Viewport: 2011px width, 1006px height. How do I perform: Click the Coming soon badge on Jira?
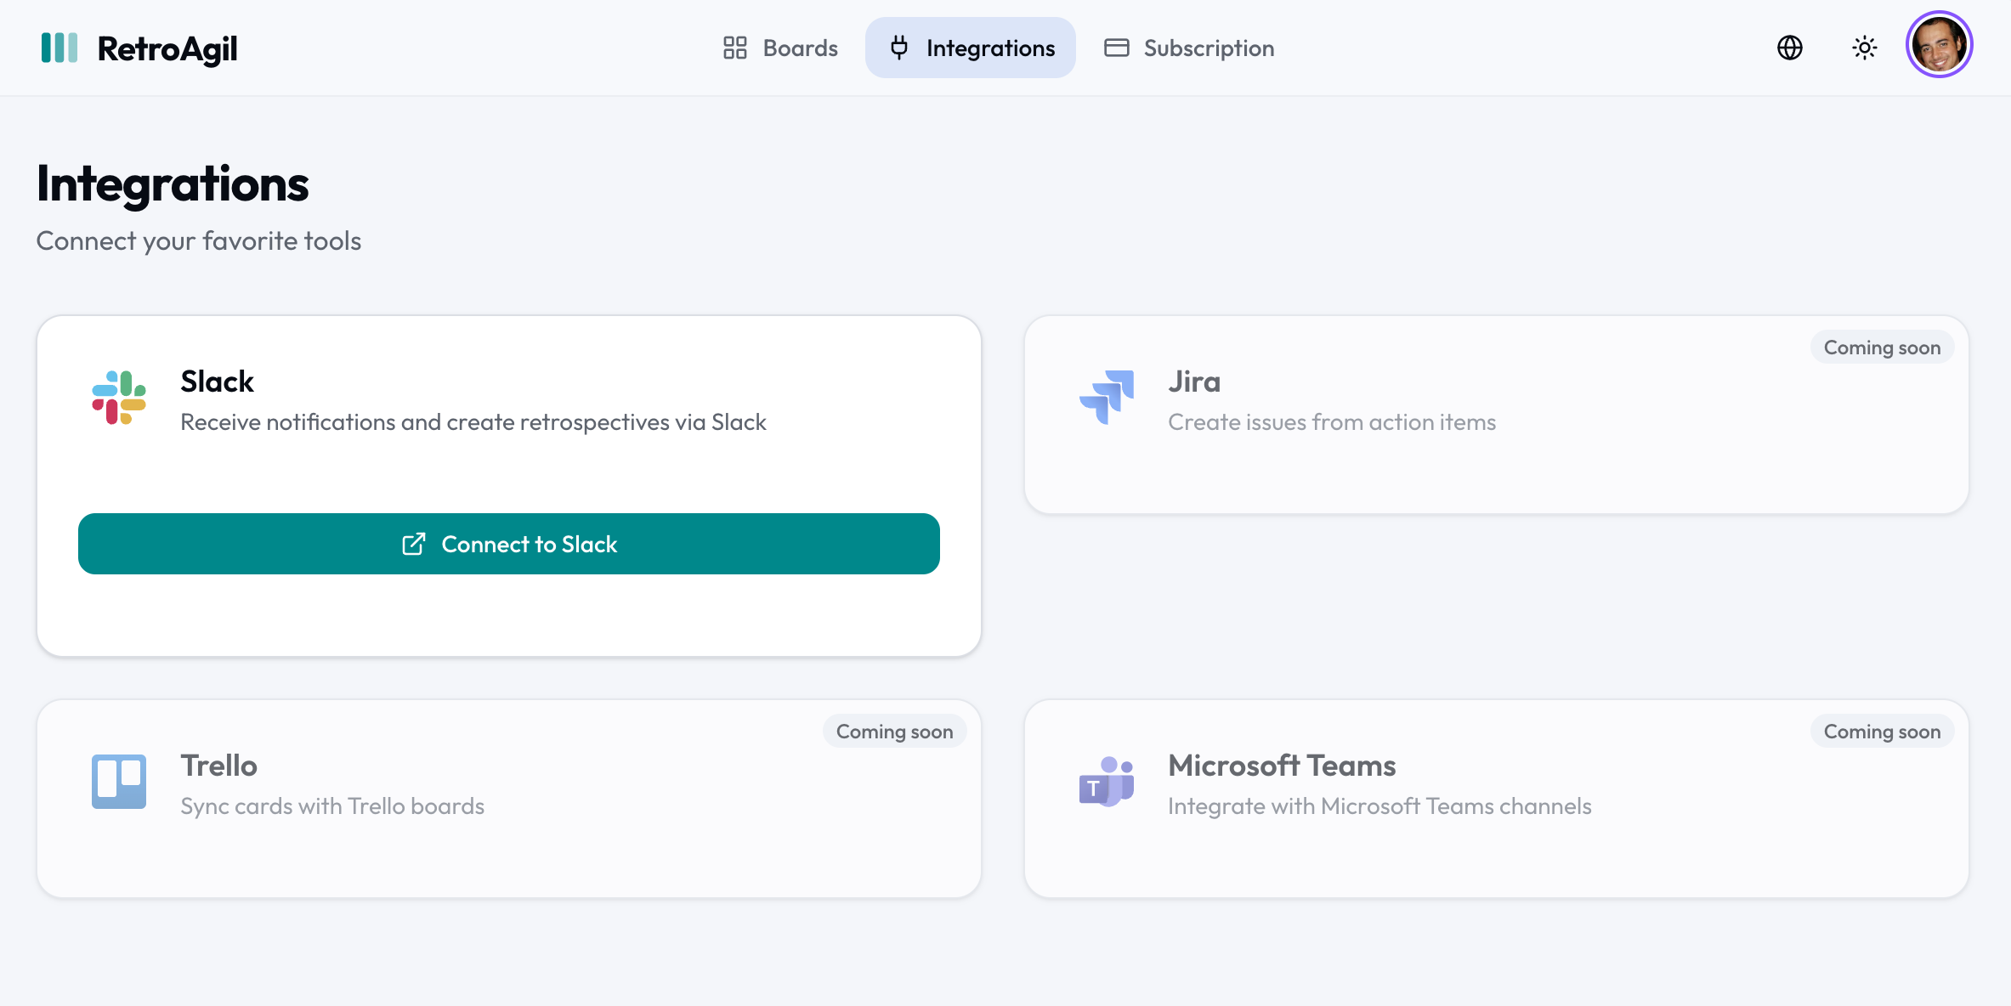click(1881, 347)
